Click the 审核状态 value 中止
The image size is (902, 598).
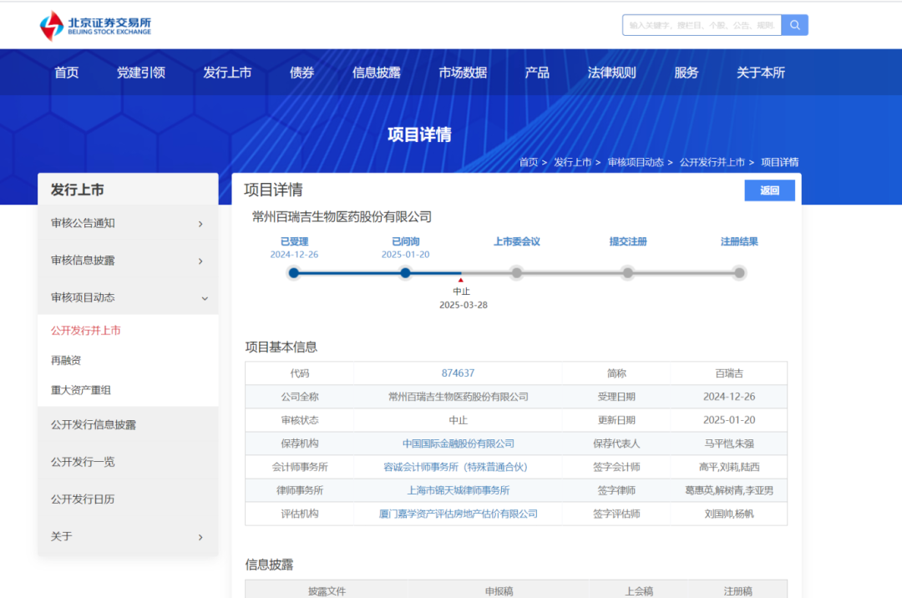click(458, 420)
